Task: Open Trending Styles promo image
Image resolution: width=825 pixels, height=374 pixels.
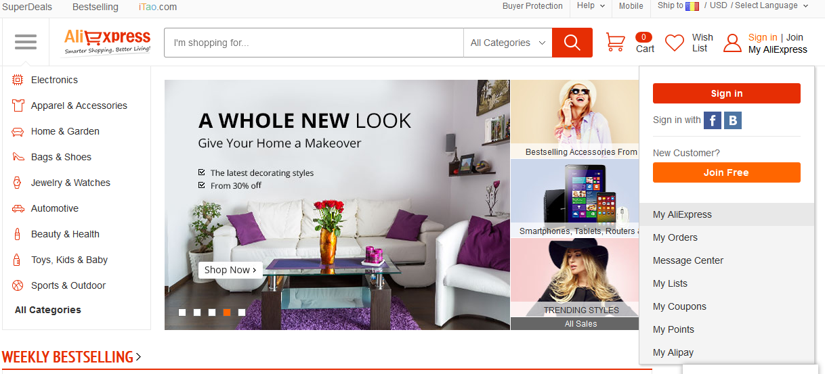Action: coord(574,277)
